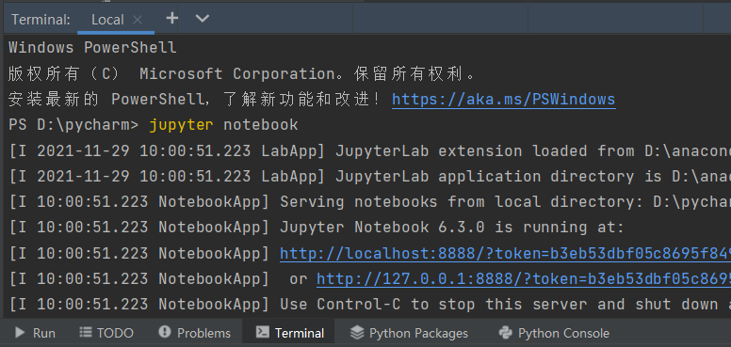Open the terminal options dropdown arrow
731x347 pixels.
[x=202, y=19]
